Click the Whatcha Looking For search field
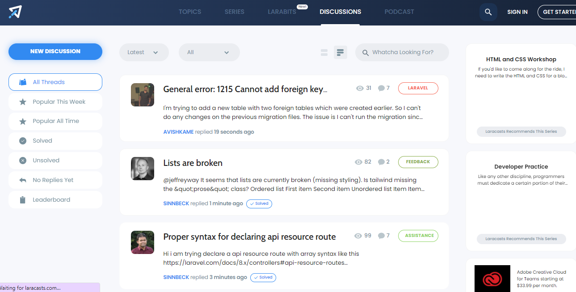This screenshot has width=576, height=292. (x=407, y=52)
